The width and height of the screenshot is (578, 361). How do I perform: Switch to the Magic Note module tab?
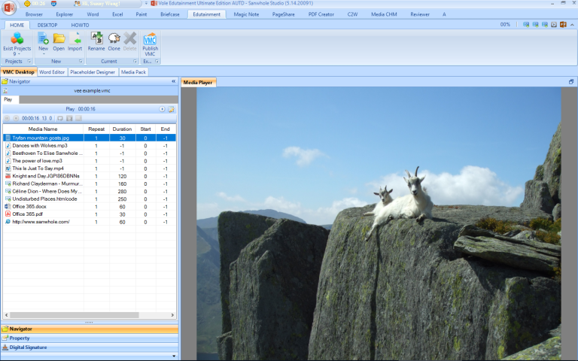(246, 14)
